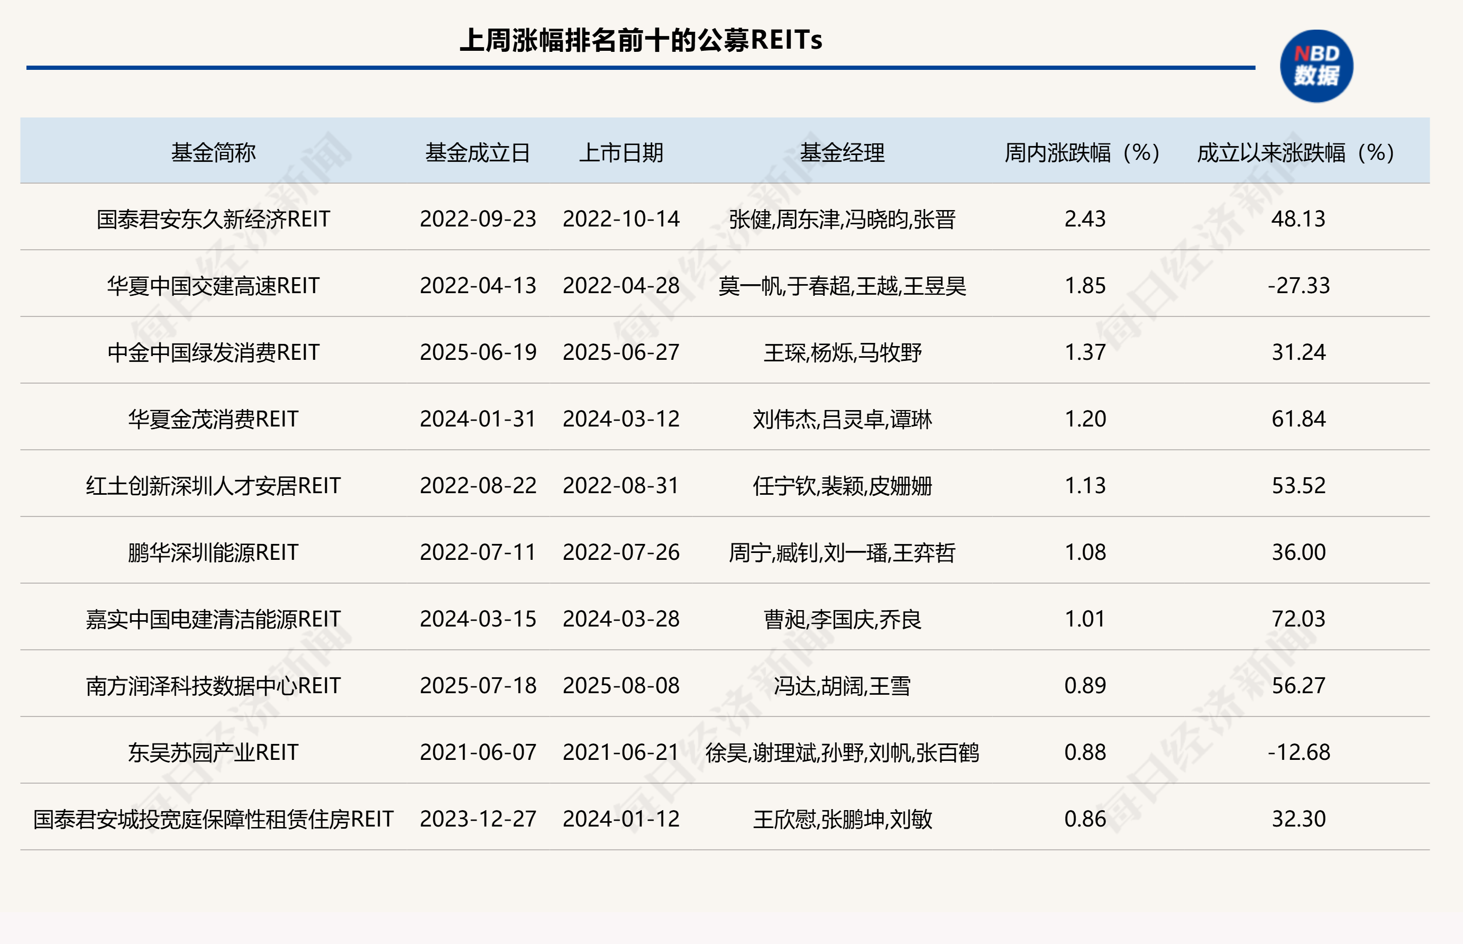Click managers 任宁钦,裴颖,皮姗姗

[843, 487]
